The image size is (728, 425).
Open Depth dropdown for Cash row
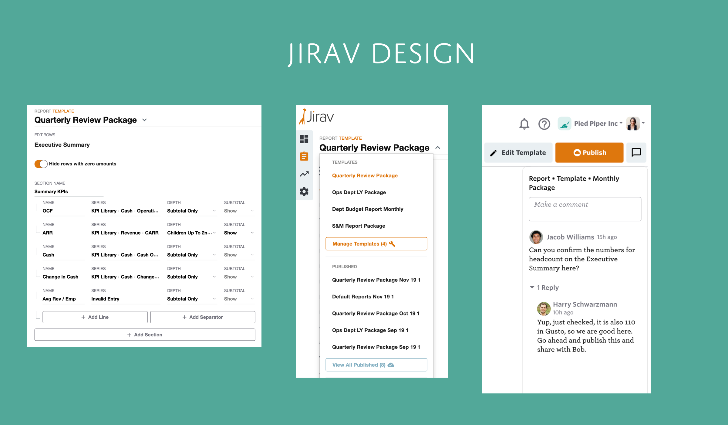(192, 255)
